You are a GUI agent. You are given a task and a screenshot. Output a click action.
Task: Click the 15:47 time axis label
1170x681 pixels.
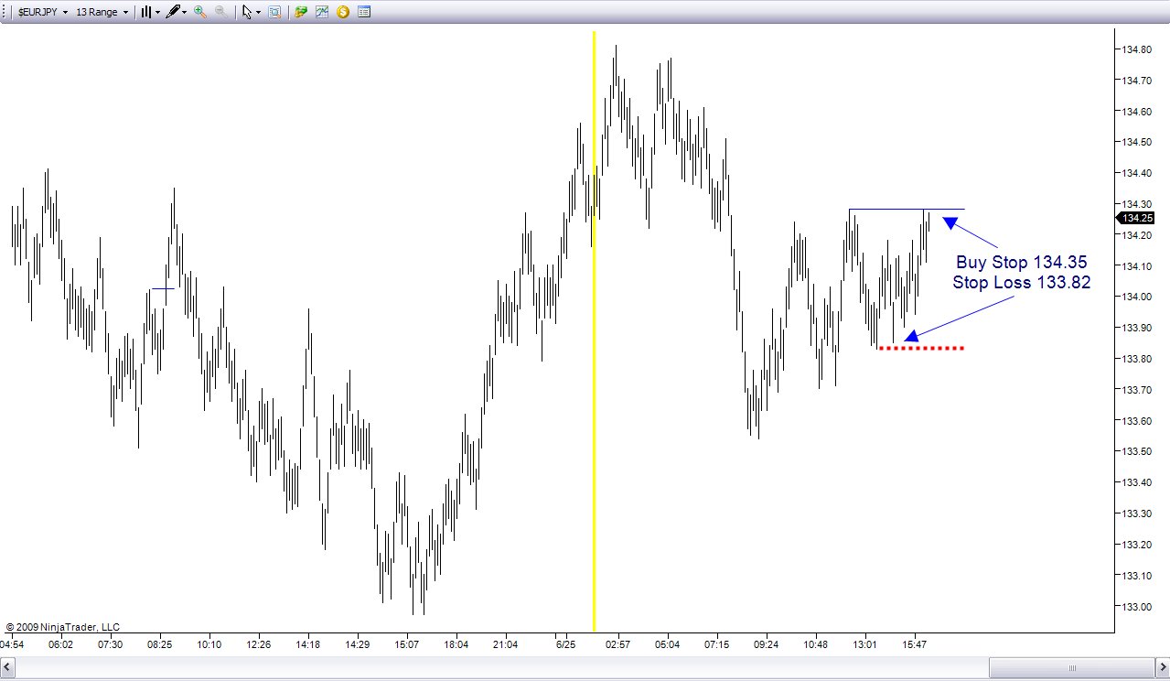pos(915,644)
